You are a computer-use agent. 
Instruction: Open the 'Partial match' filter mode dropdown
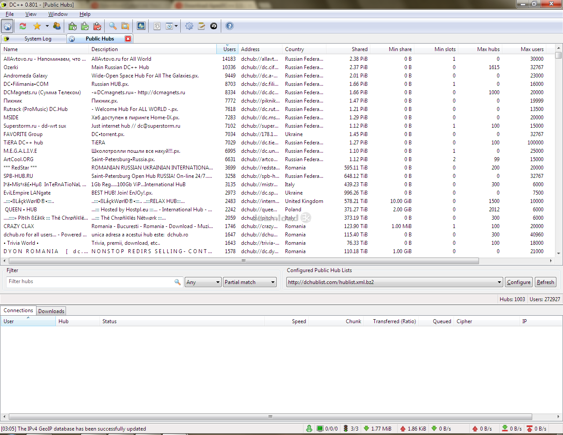tap(250, 282)
